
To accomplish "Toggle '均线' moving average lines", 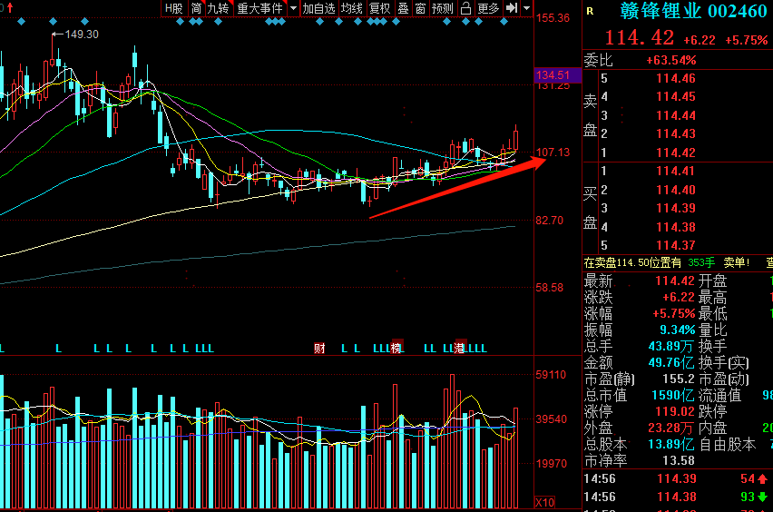I will click(x=352, y=8).
